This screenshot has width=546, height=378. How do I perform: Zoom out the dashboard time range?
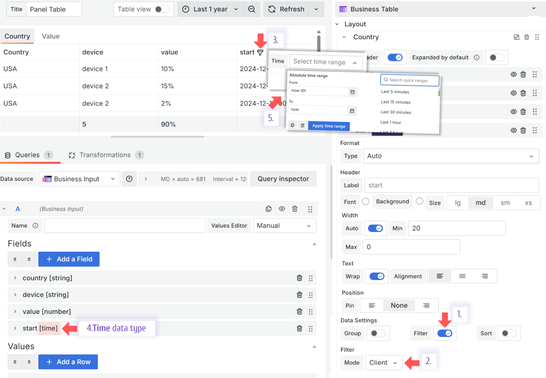[252, 9]
